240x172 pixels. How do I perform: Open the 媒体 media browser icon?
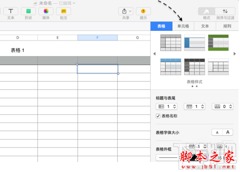tap(46, 11)
